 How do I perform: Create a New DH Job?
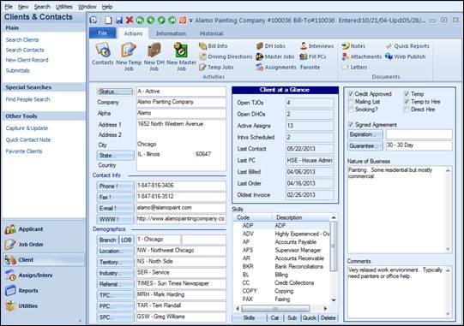pyautogui.click(x=154, y=56)
